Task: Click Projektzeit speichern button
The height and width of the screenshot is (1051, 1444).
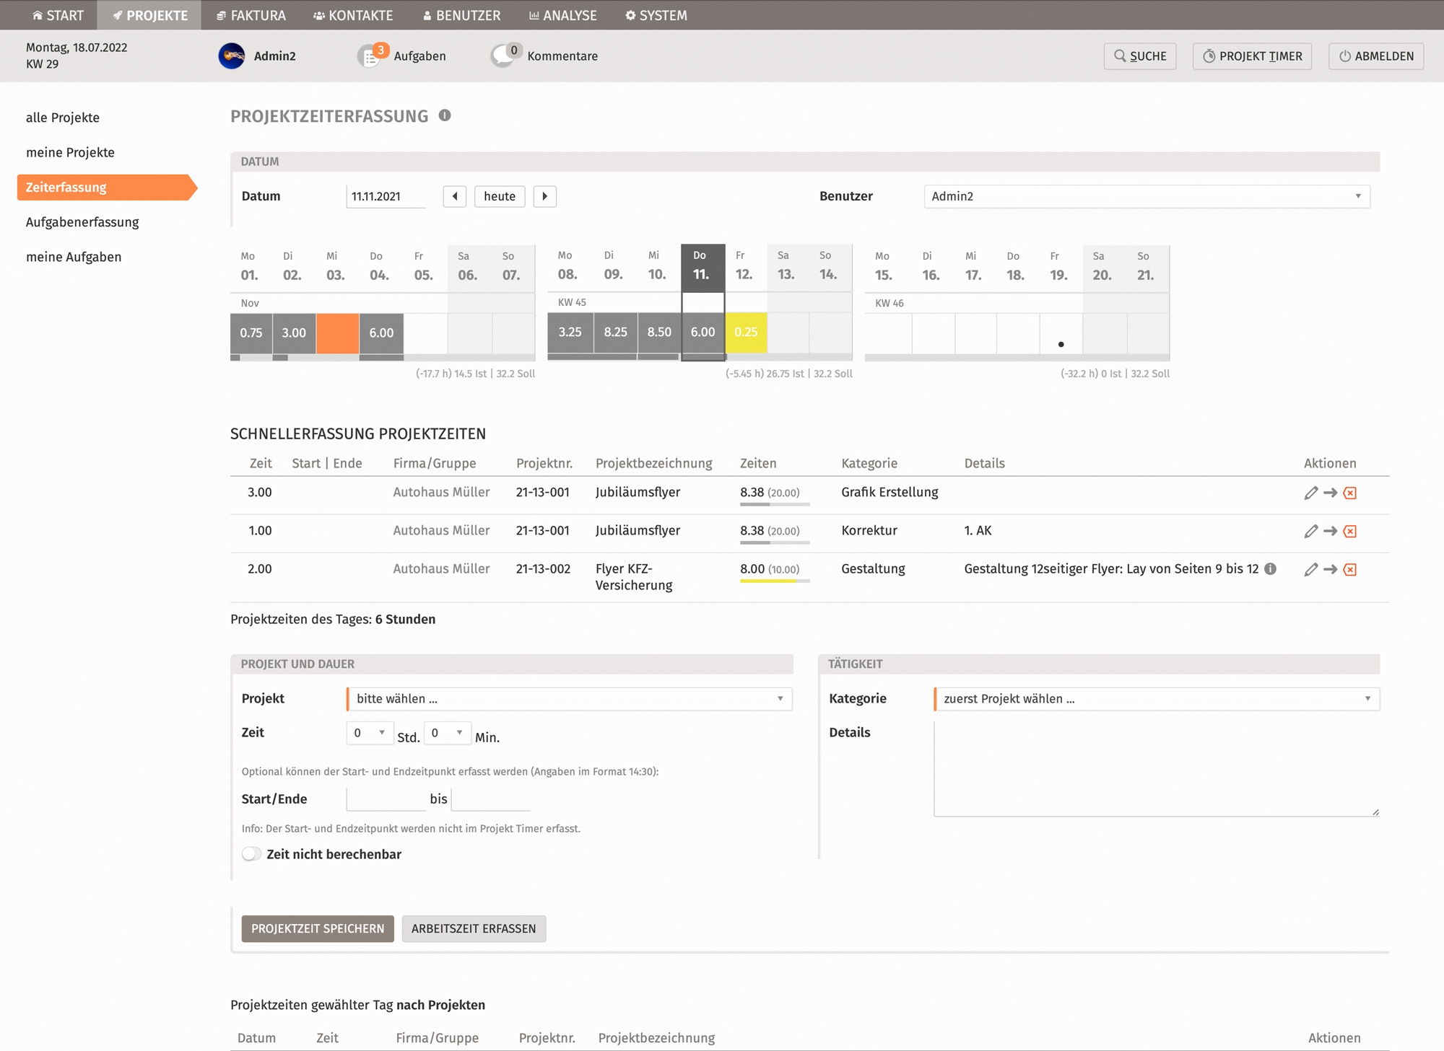Action: click(x=318, y=929)
